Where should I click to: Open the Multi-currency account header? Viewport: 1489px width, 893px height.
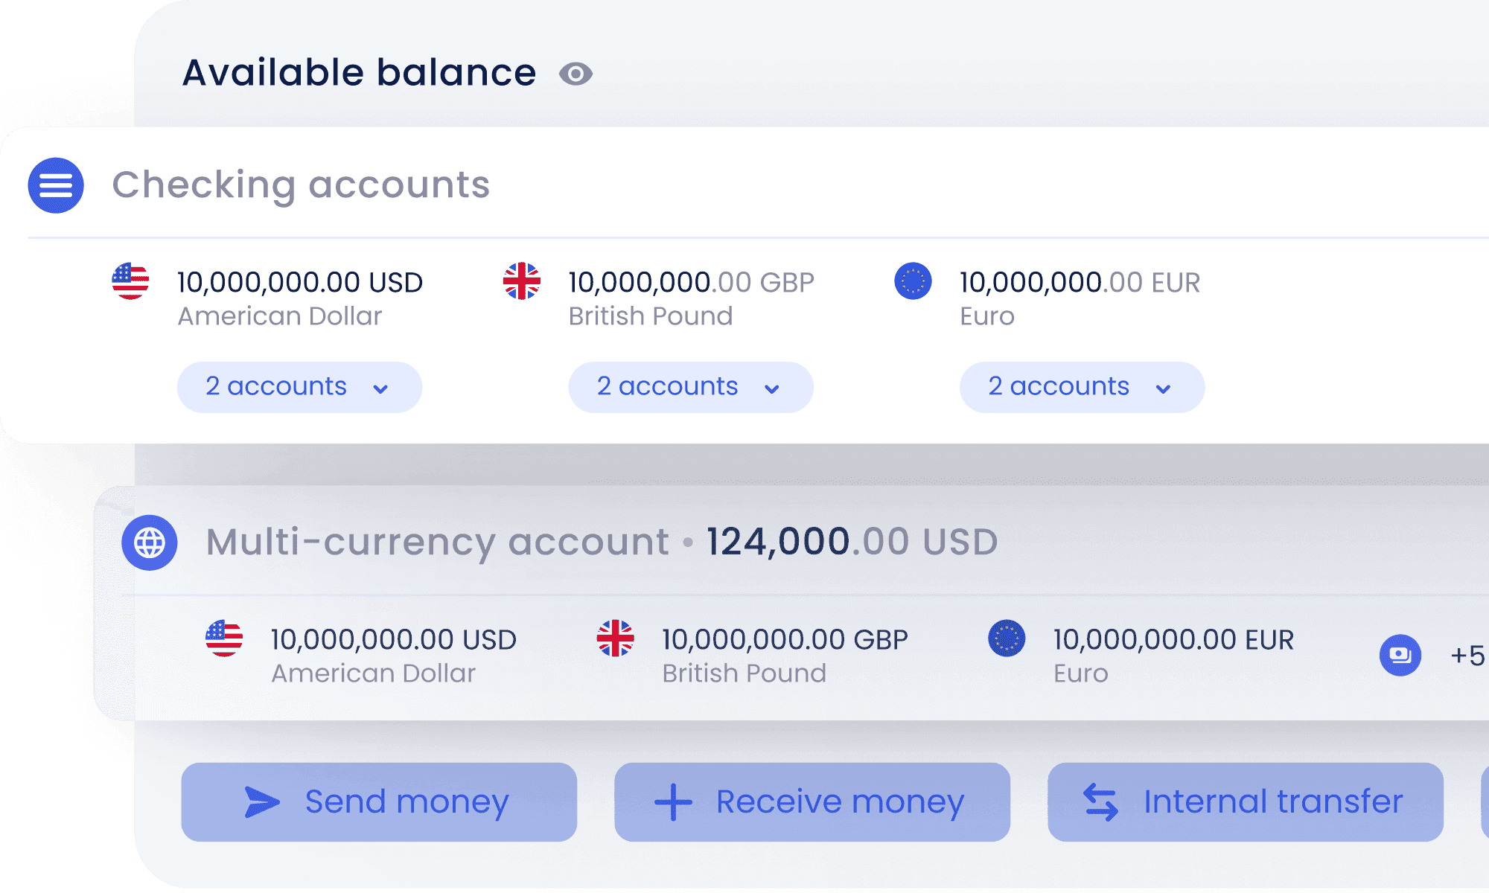click(602, 542)
